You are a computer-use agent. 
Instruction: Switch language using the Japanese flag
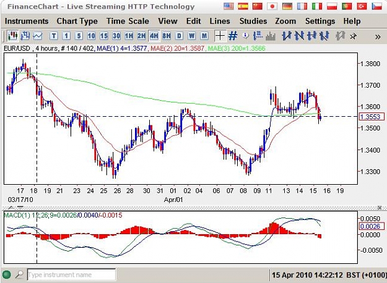click(272, 6)
